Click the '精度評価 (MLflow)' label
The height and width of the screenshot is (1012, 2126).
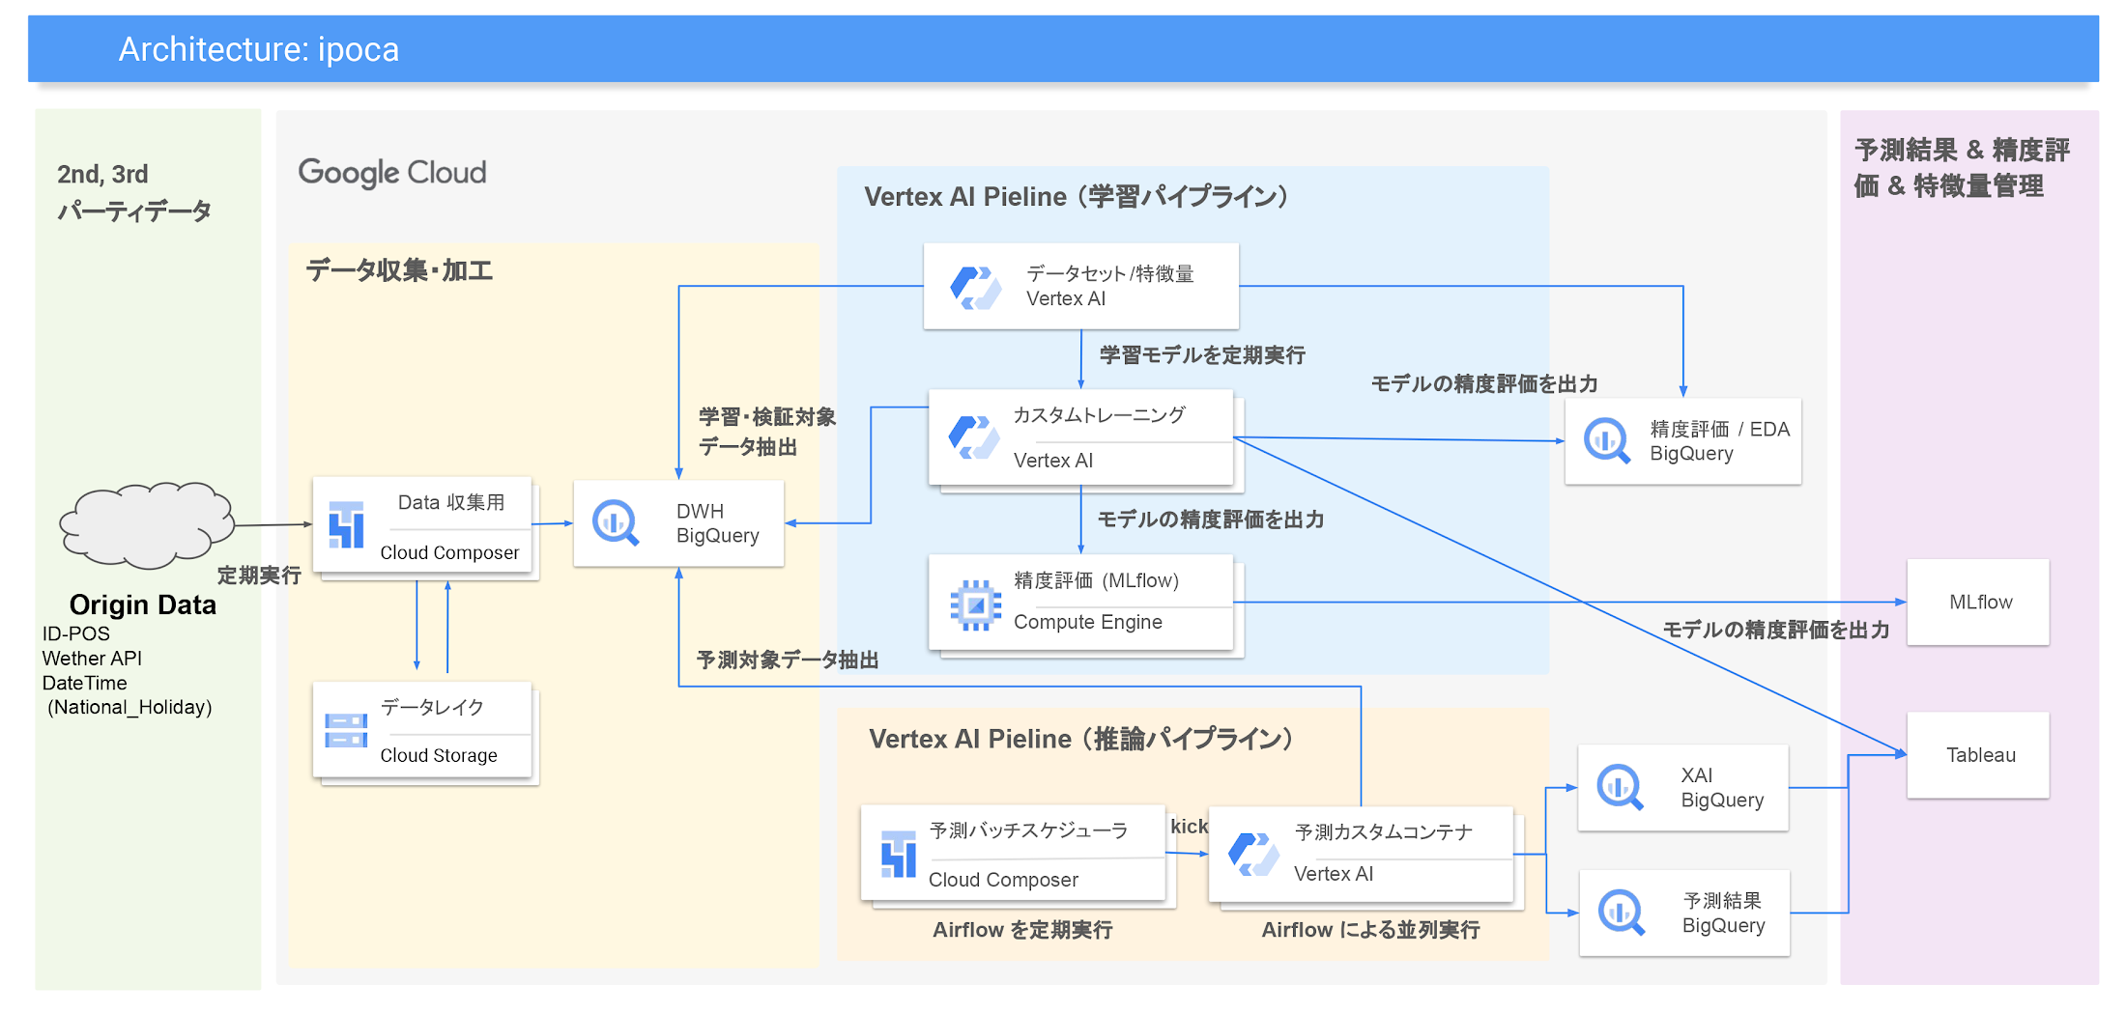1096,580
